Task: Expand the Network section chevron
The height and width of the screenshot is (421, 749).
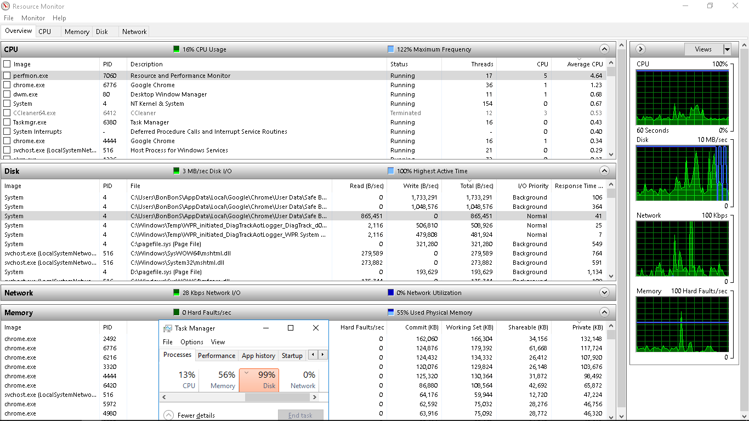Action: [604, 292]
